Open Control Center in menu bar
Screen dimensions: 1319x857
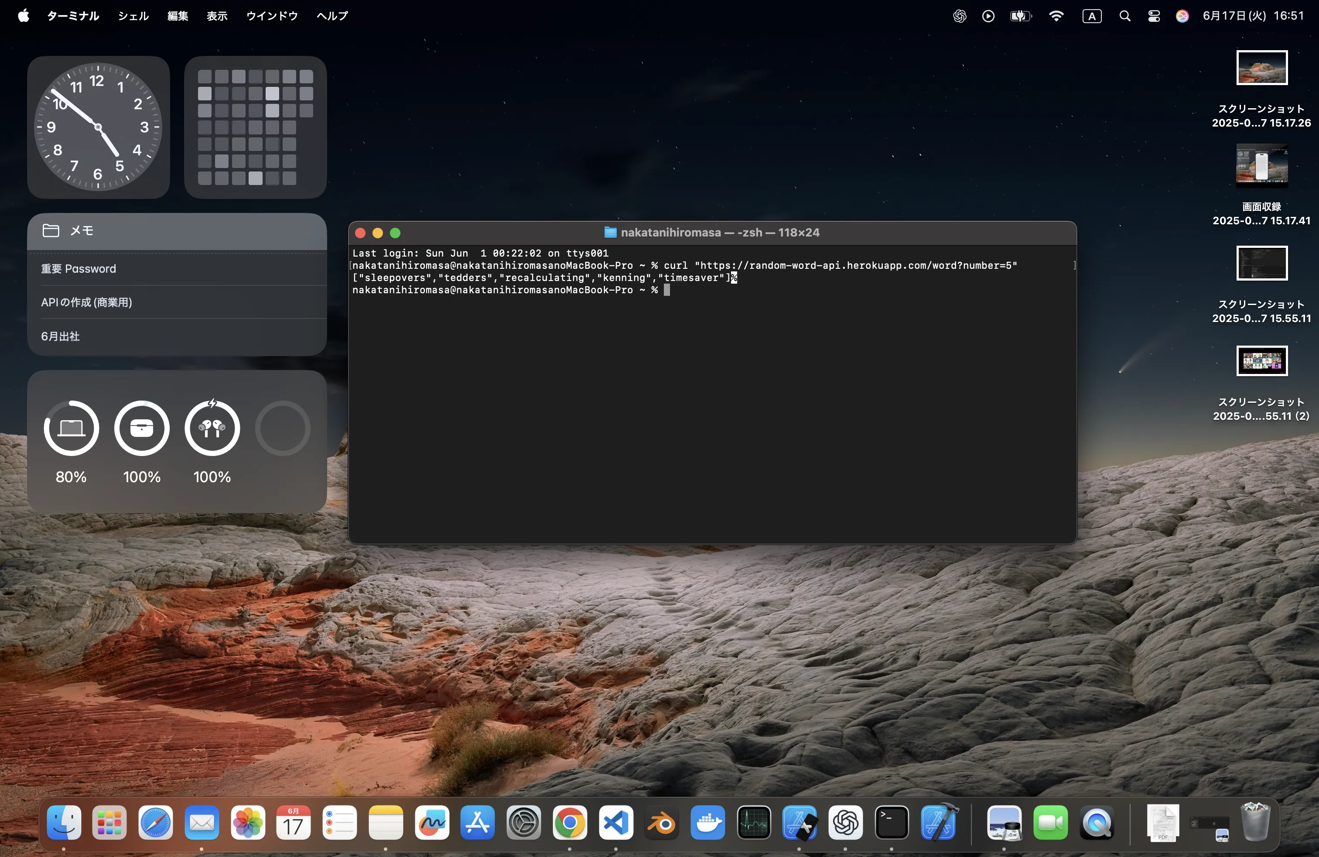tap(1154, 16)
